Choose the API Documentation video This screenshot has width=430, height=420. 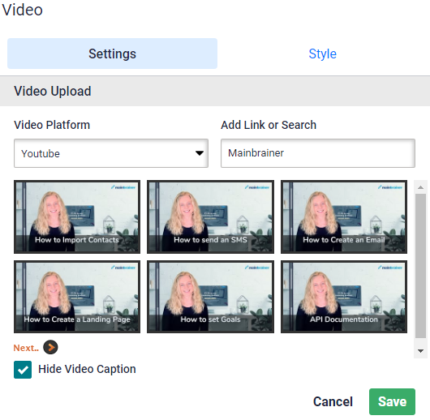click(x=344, y=297)
